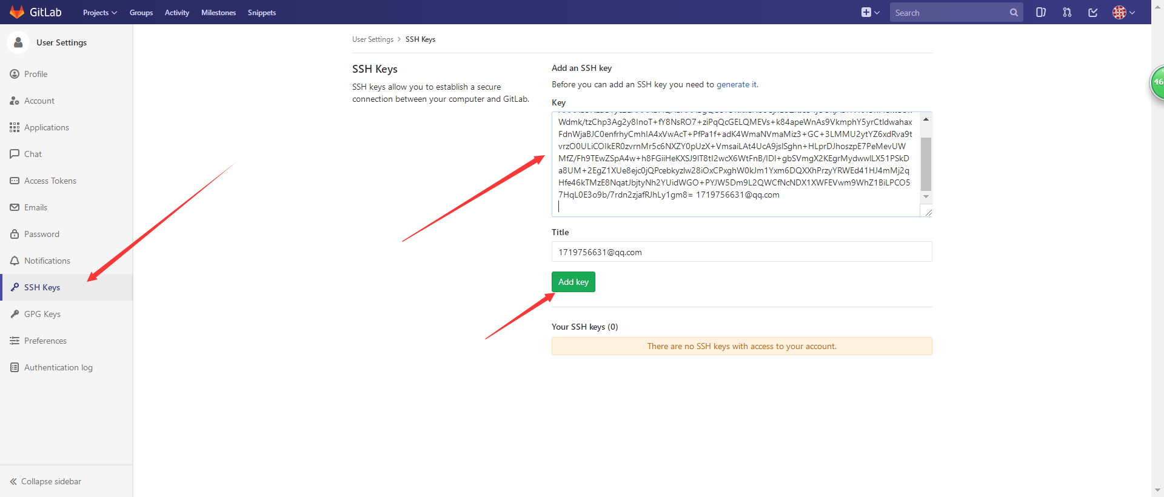Focus the Title input field

tap(741, 252)
